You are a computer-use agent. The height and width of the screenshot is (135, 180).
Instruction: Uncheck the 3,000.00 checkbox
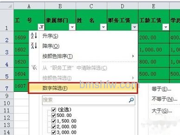(54, 132)
